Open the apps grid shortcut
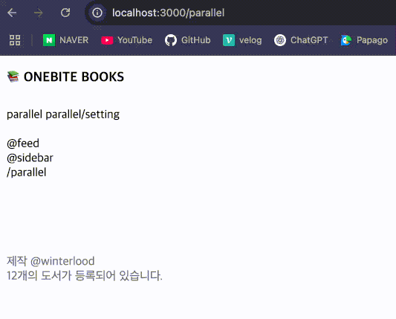The image size is (396, 319). click(x=15, y=40)
